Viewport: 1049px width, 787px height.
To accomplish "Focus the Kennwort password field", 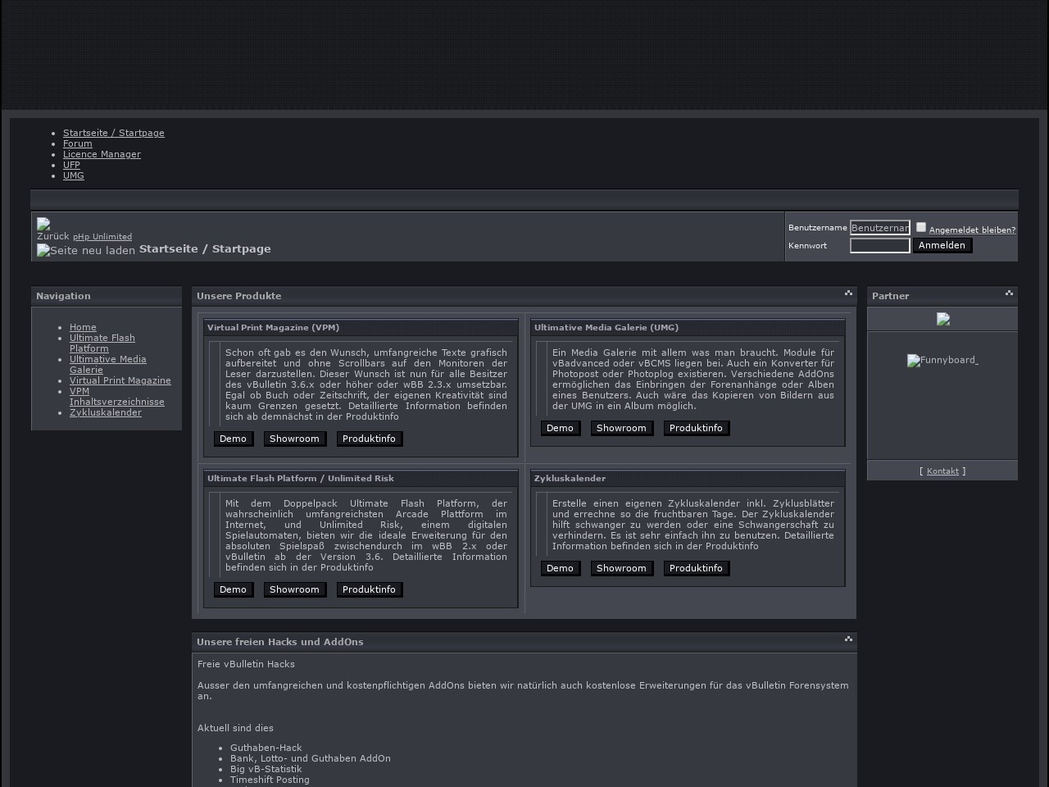I will [879, 245].
